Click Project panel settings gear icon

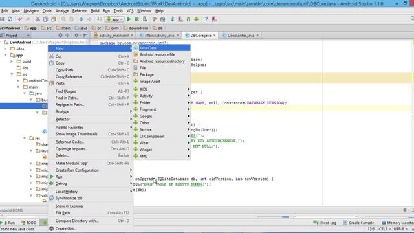click(x=77, y=35)
